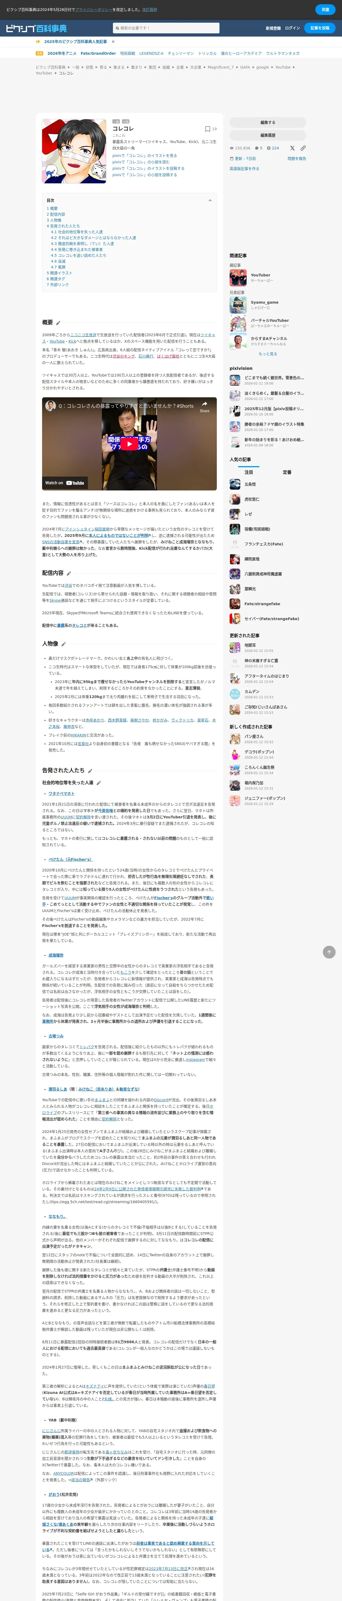This screenshot has height=1601, width=342.
Task: Collapse the 目次 table of contents
Action: pos(210,200)
